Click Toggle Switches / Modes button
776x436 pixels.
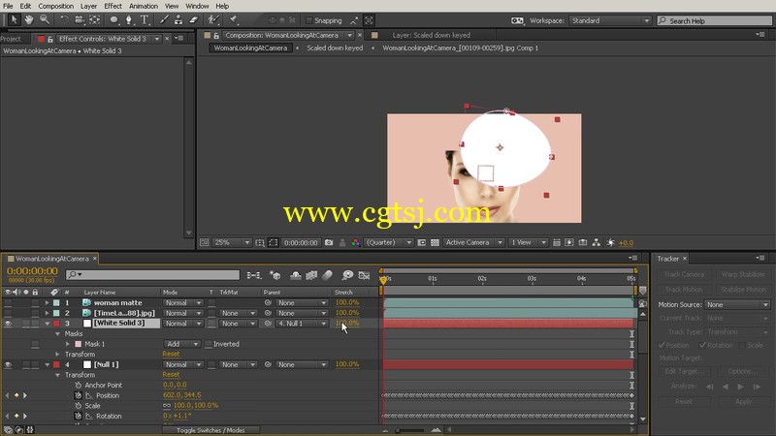point(210,430)
